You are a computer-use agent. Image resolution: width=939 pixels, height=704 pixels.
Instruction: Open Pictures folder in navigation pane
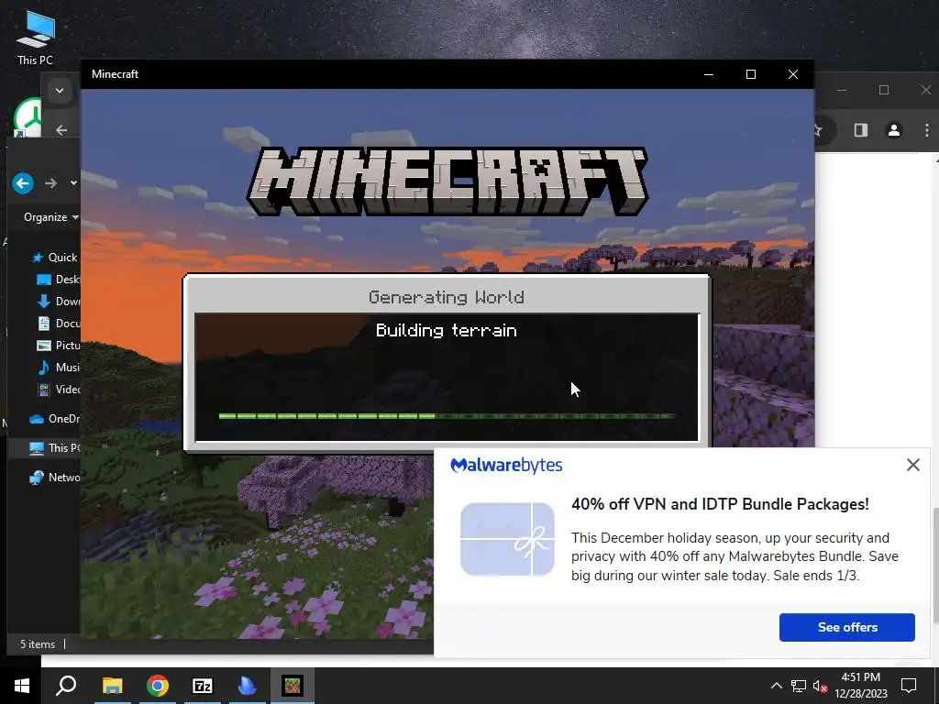click(x=58, y=346)
